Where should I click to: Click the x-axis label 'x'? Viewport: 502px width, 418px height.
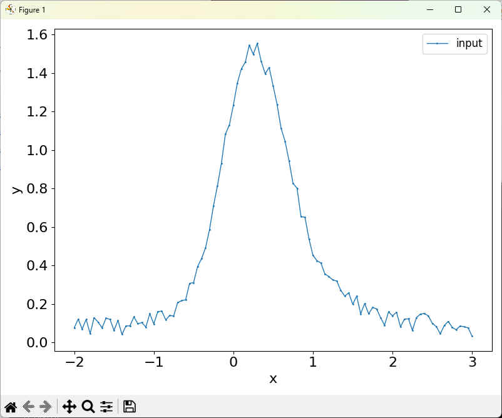click(273, 379)
